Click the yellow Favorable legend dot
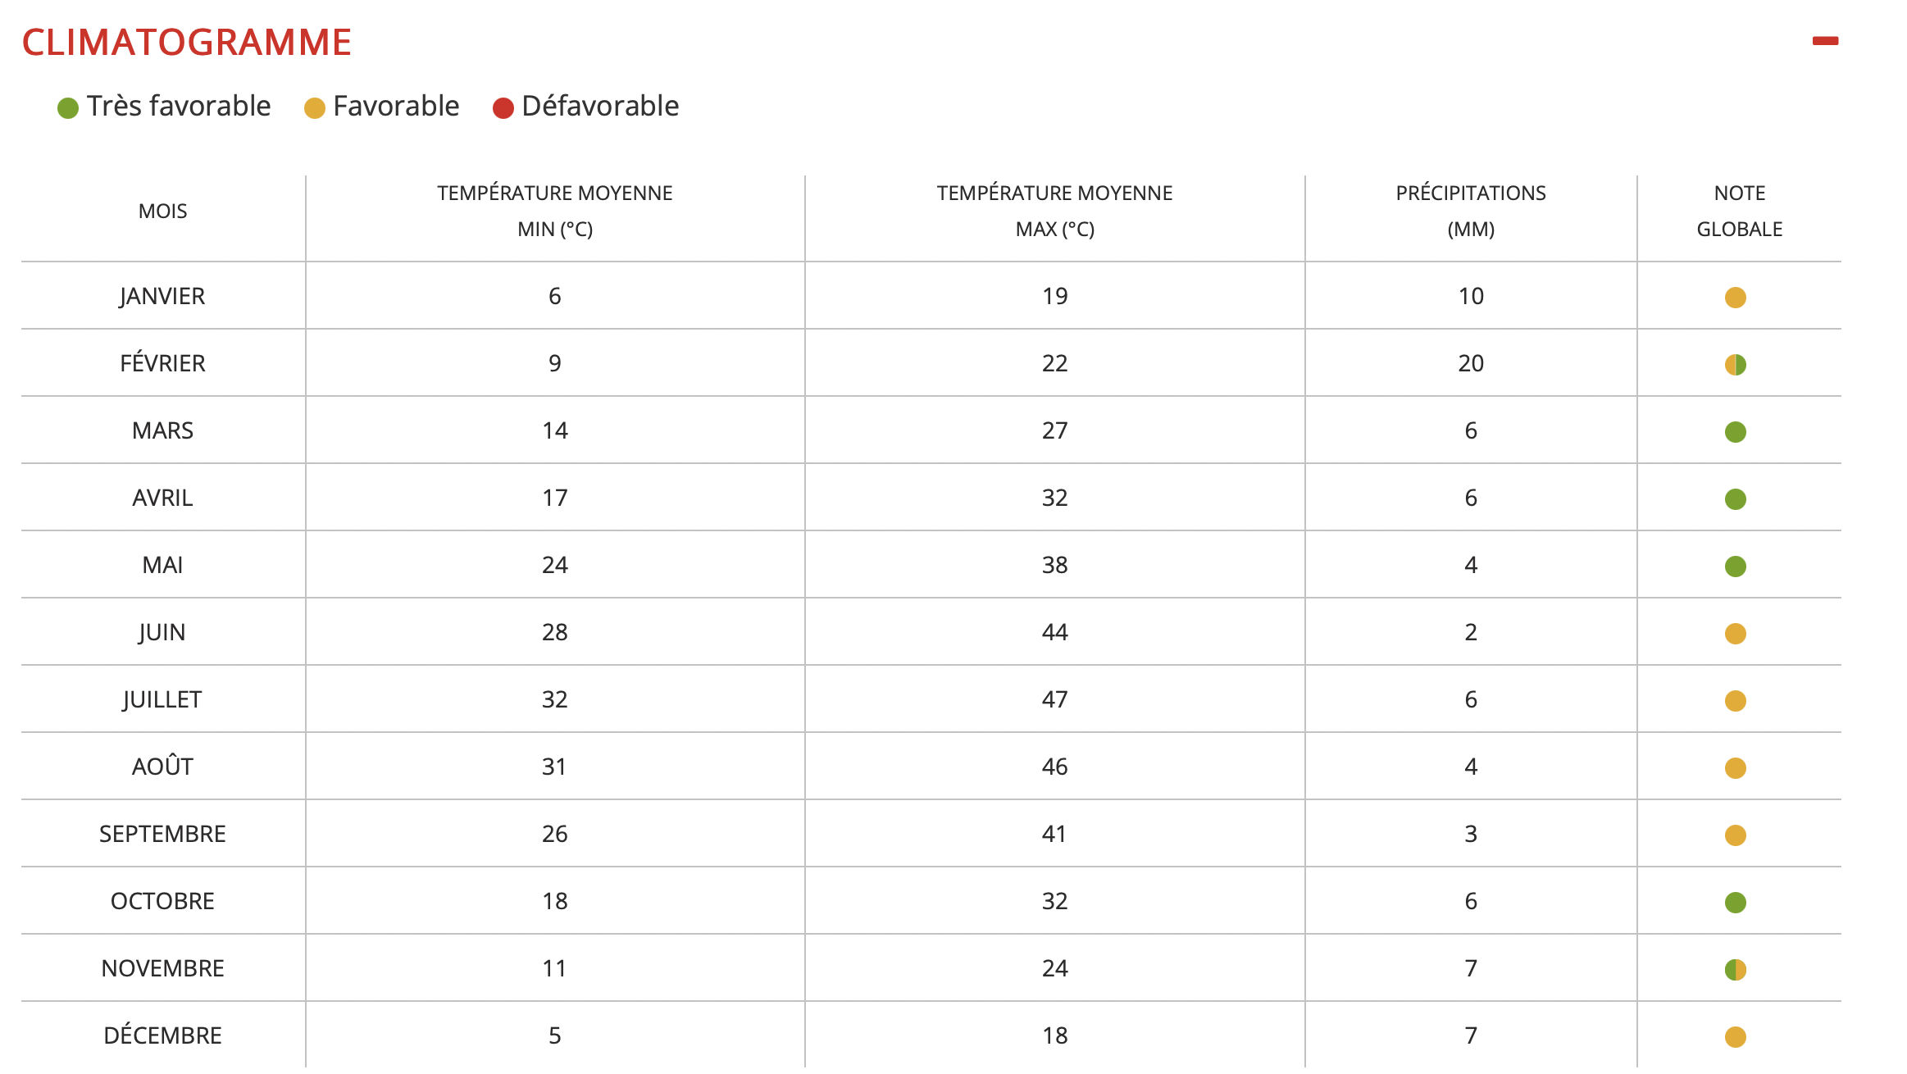This screenshot has height=1074, width=1907. tap(315, 108)
